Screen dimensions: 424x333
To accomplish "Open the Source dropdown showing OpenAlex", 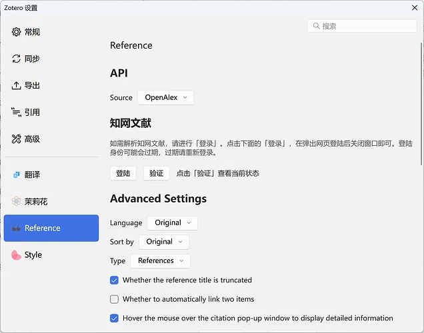I will tap(166, 97).
